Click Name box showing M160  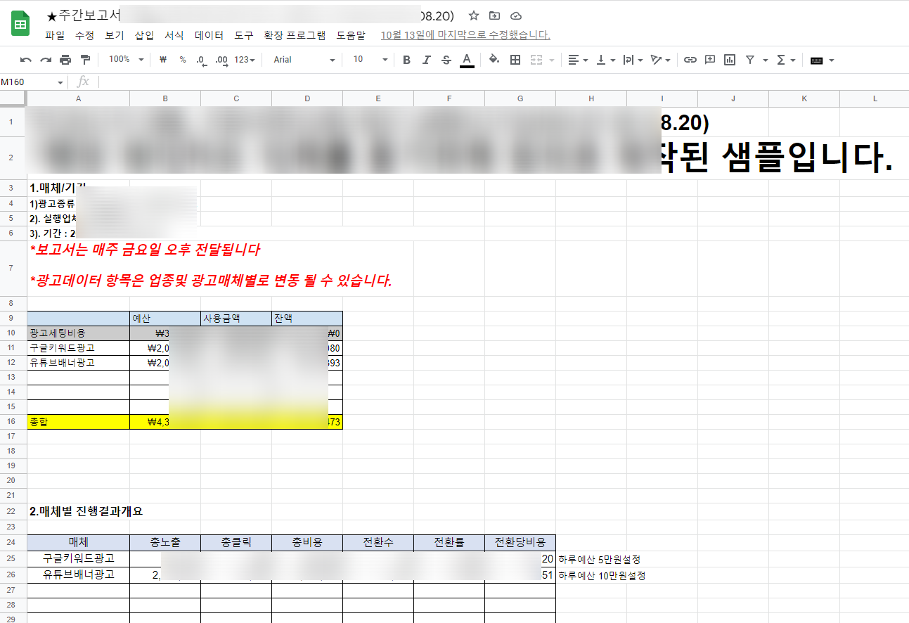pos(27,82)
